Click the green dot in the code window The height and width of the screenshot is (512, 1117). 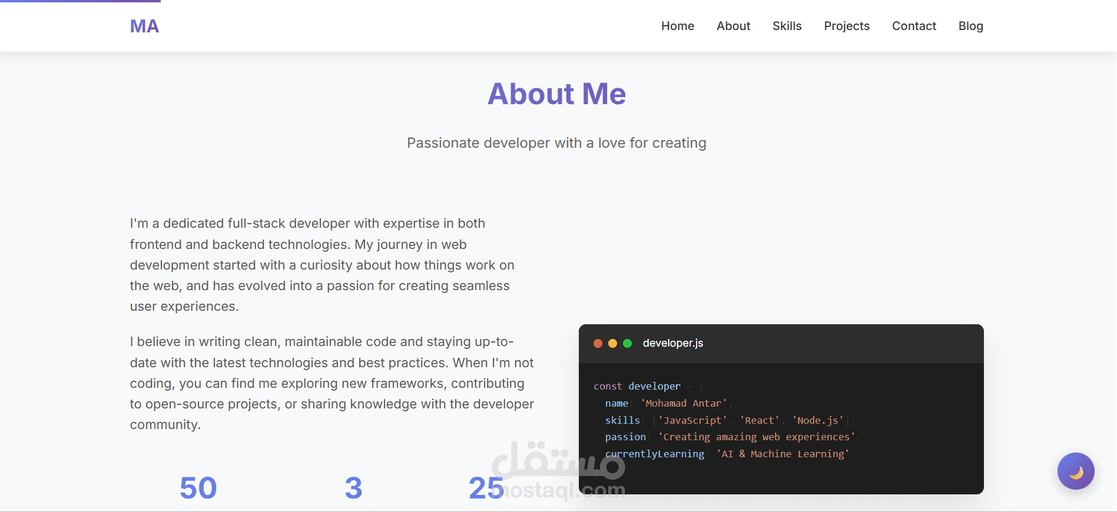pos(628,343)
